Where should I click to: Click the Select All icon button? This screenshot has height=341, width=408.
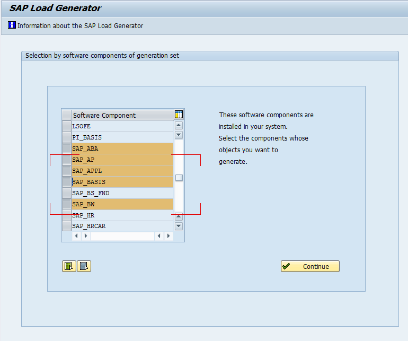(69, 266)
